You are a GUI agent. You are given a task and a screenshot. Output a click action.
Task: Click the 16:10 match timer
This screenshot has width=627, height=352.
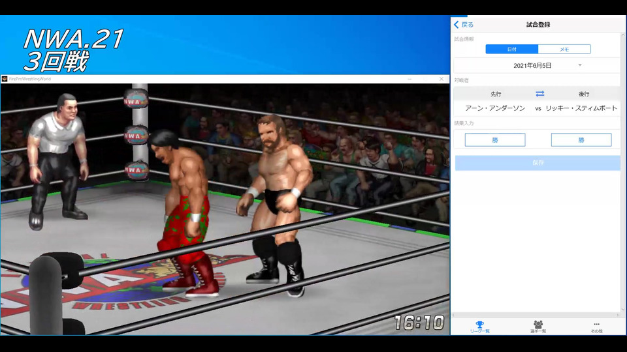pos(419,323)
